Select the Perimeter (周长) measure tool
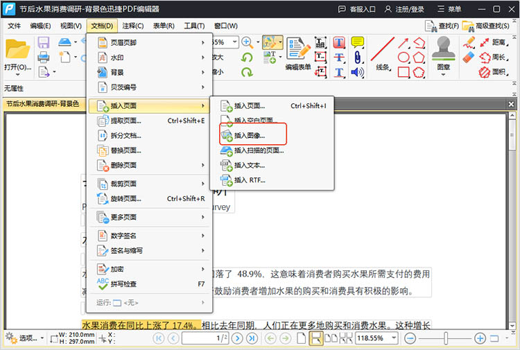Screen dimensions: 520x350 click(494, 57)
